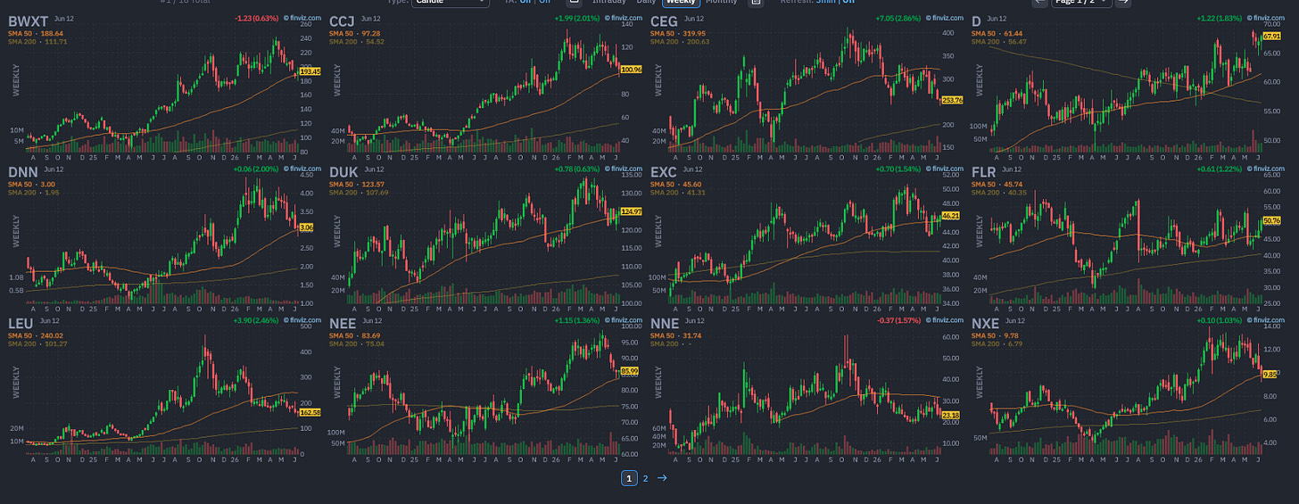1299x504 pixels.
Task: Open the Page 1 / 2 dropdown
Action: click(1081, 3)
